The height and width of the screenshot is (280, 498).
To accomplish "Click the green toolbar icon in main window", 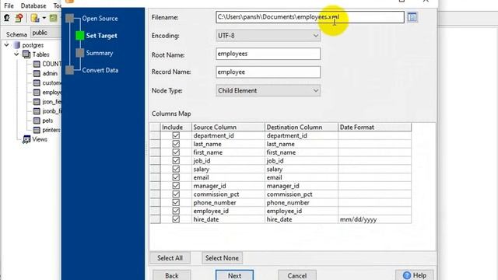I will [54, 18].
